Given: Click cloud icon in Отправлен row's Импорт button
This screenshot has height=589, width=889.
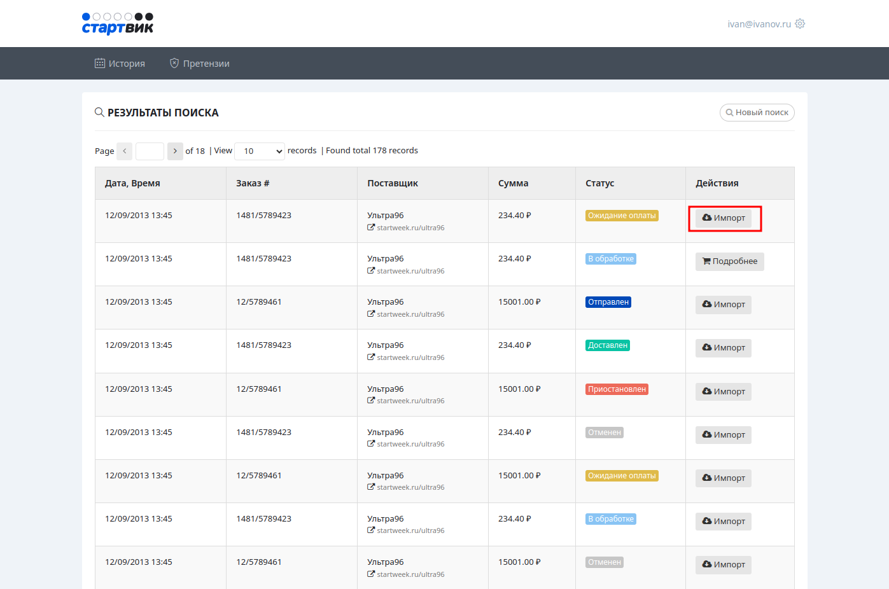Looking at the screenshot, I should pos(706,305).
